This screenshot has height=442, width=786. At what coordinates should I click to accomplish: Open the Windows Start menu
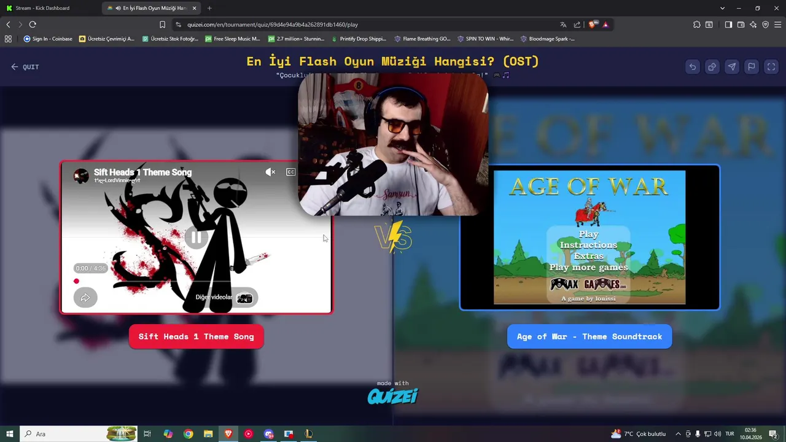click(x=10, y=434)
